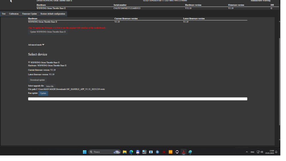The image size is (286, 161).
Task: Switch to the Calibration tab
Action: 14,14
